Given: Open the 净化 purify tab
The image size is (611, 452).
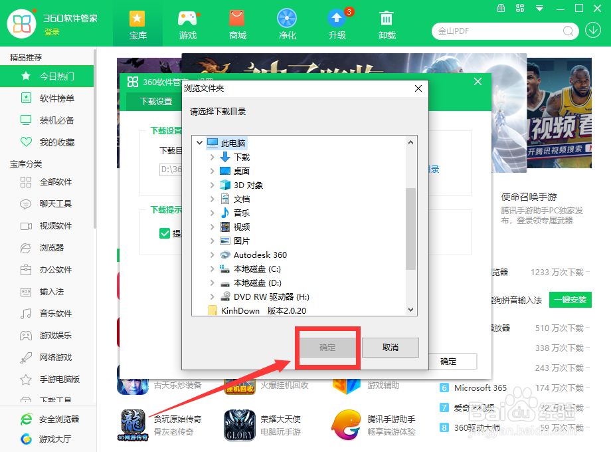Looking at the screenshot, I should (x=287, y=25).
